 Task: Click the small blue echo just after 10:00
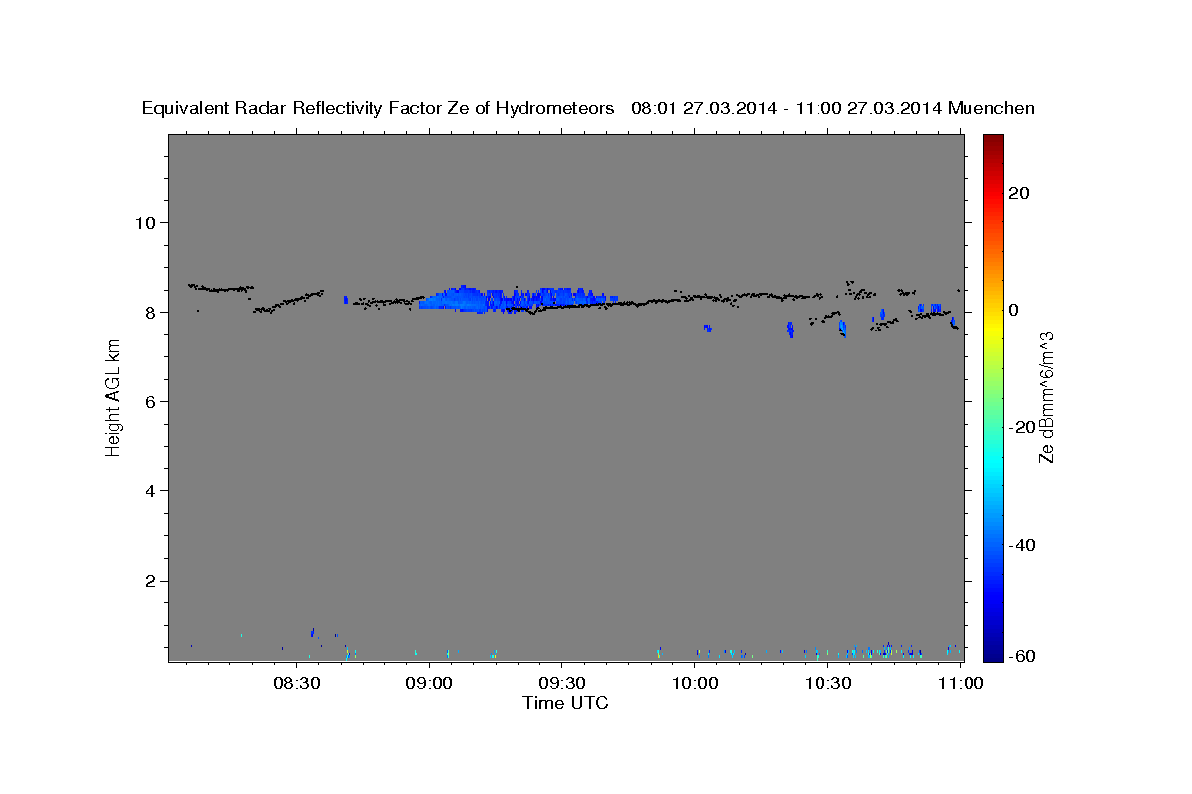click(708, 328)
